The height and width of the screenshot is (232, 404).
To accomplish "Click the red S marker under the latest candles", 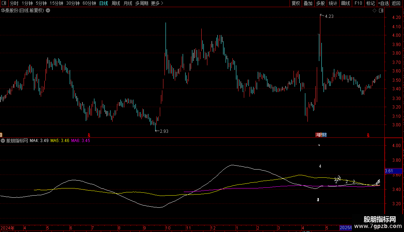I will (x=368, y=135).
